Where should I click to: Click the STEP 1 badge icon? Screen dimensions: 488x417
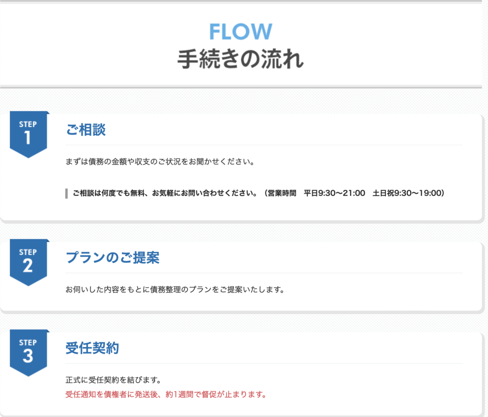(29, 134)
